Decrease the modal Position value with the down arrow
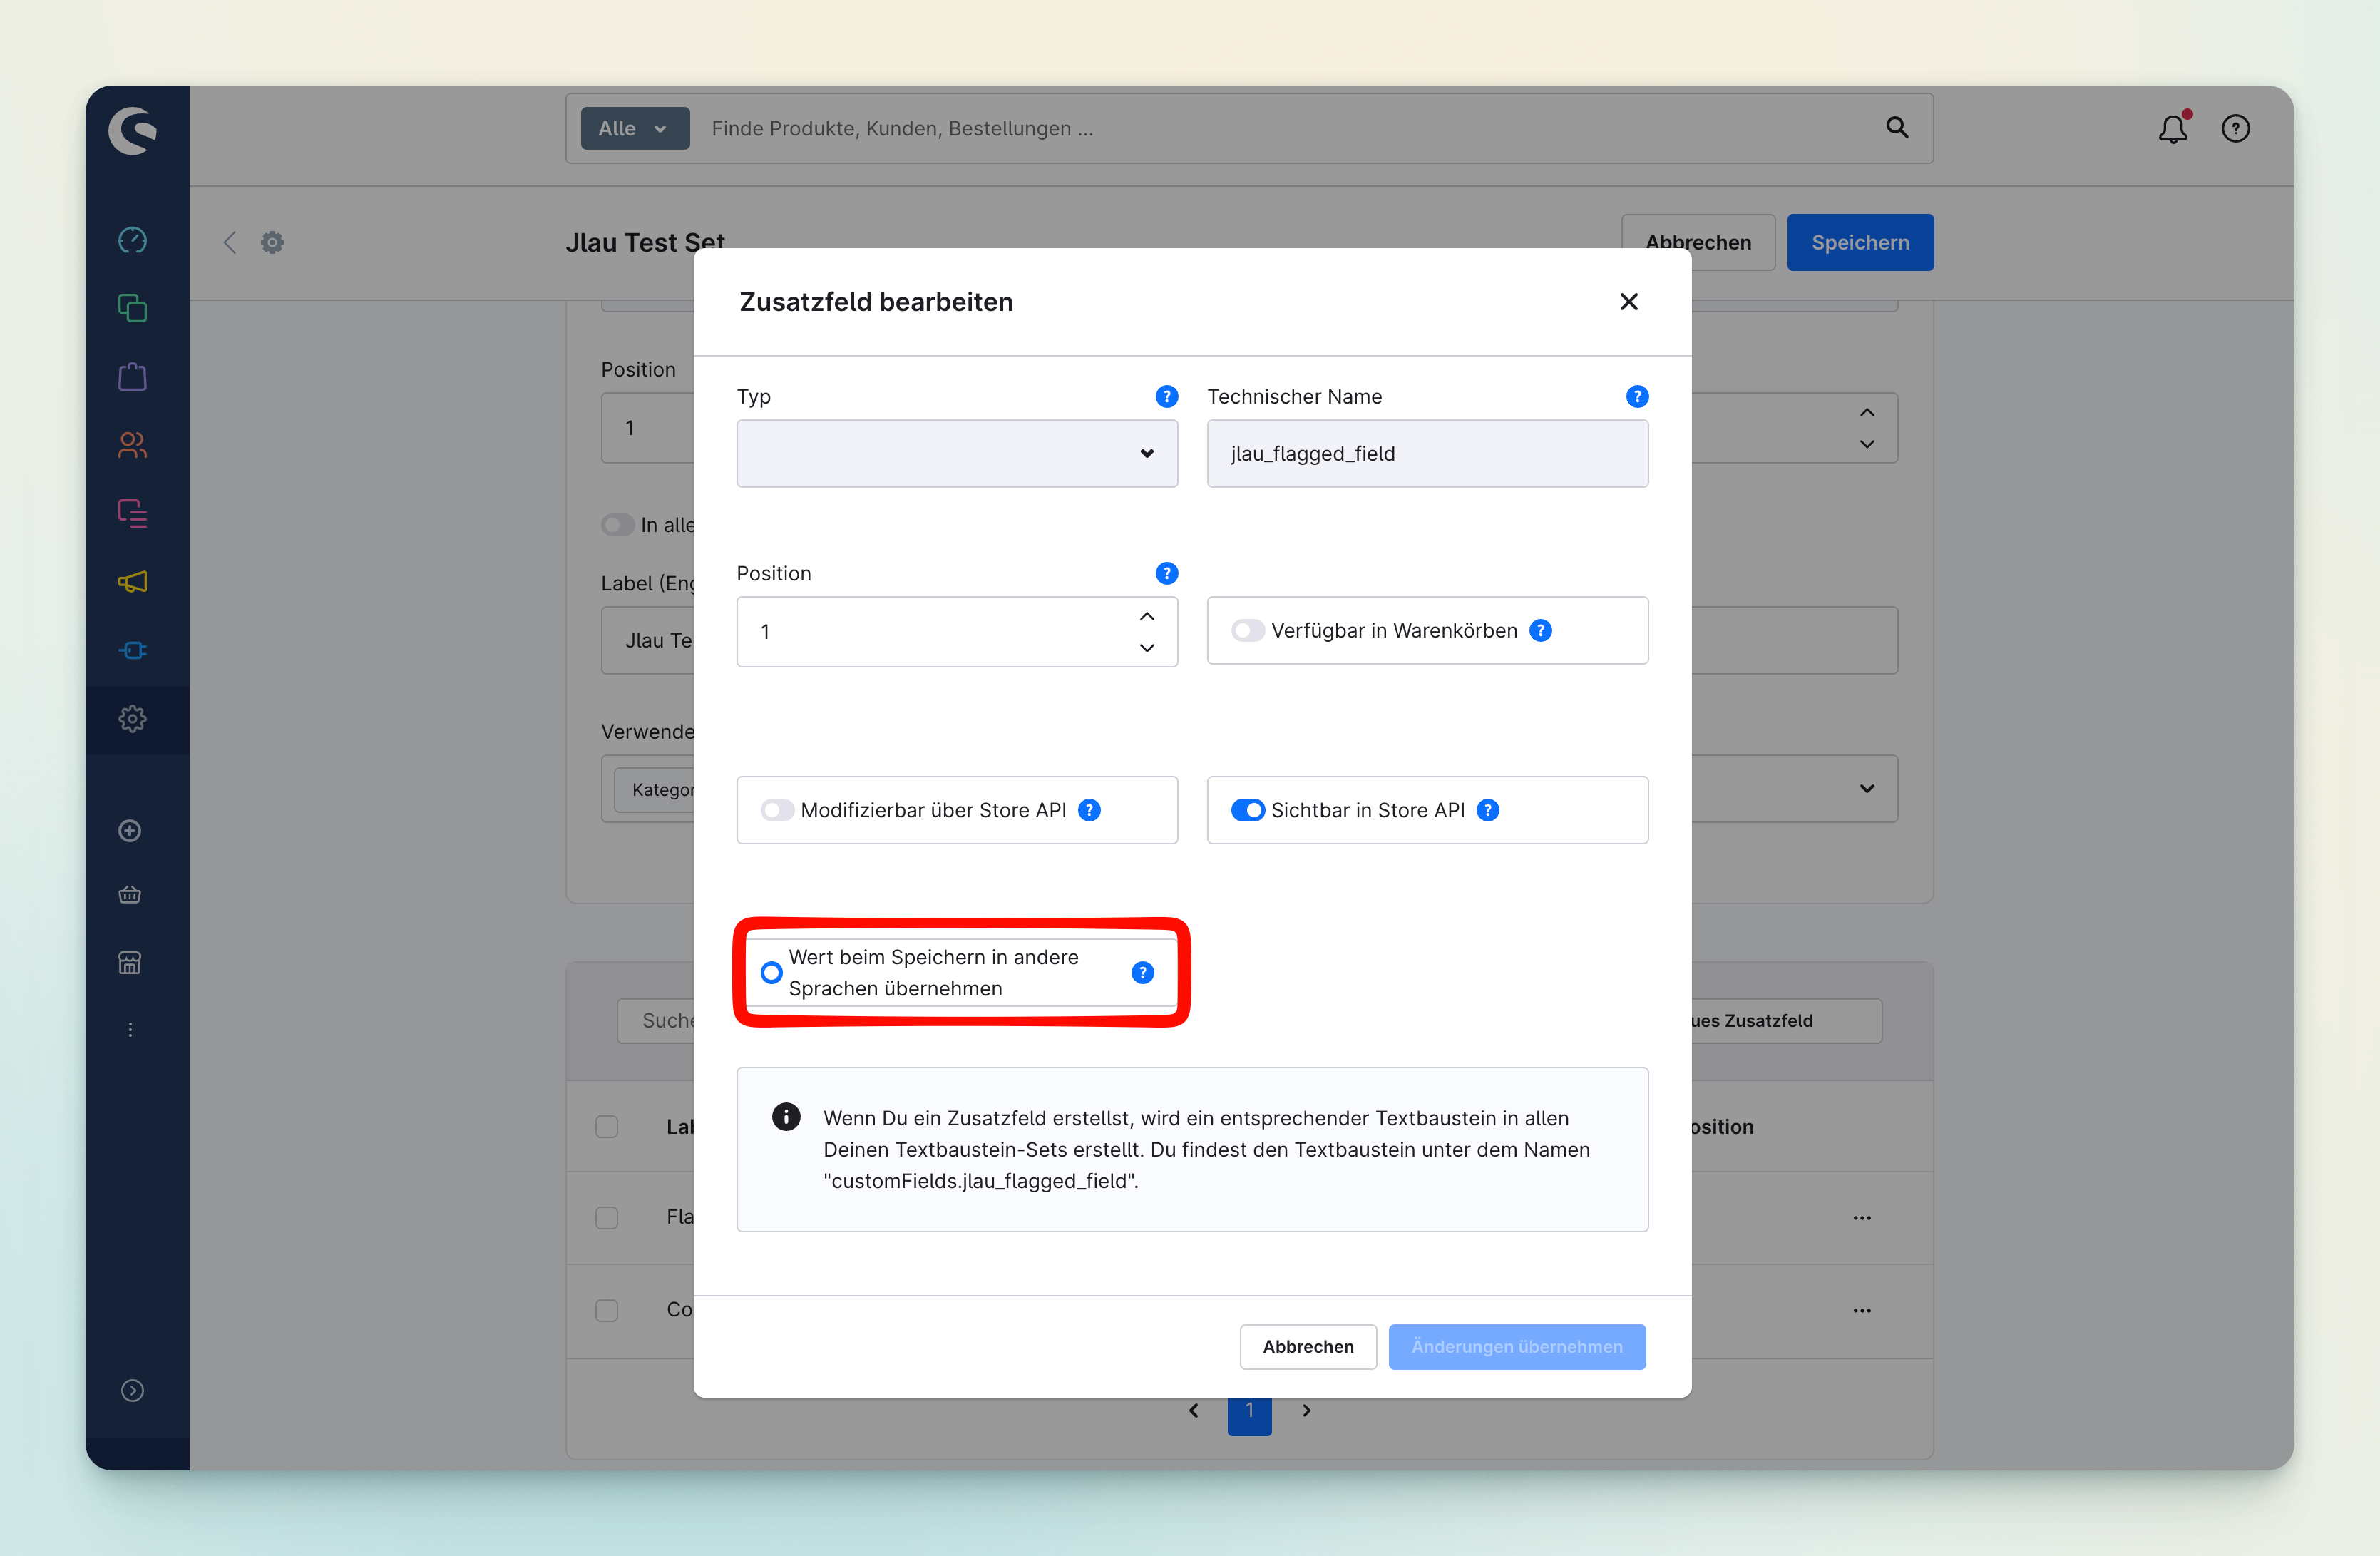This screenshot has height=1556, width=2380. pyautogui.click(x=1147, y=648)
